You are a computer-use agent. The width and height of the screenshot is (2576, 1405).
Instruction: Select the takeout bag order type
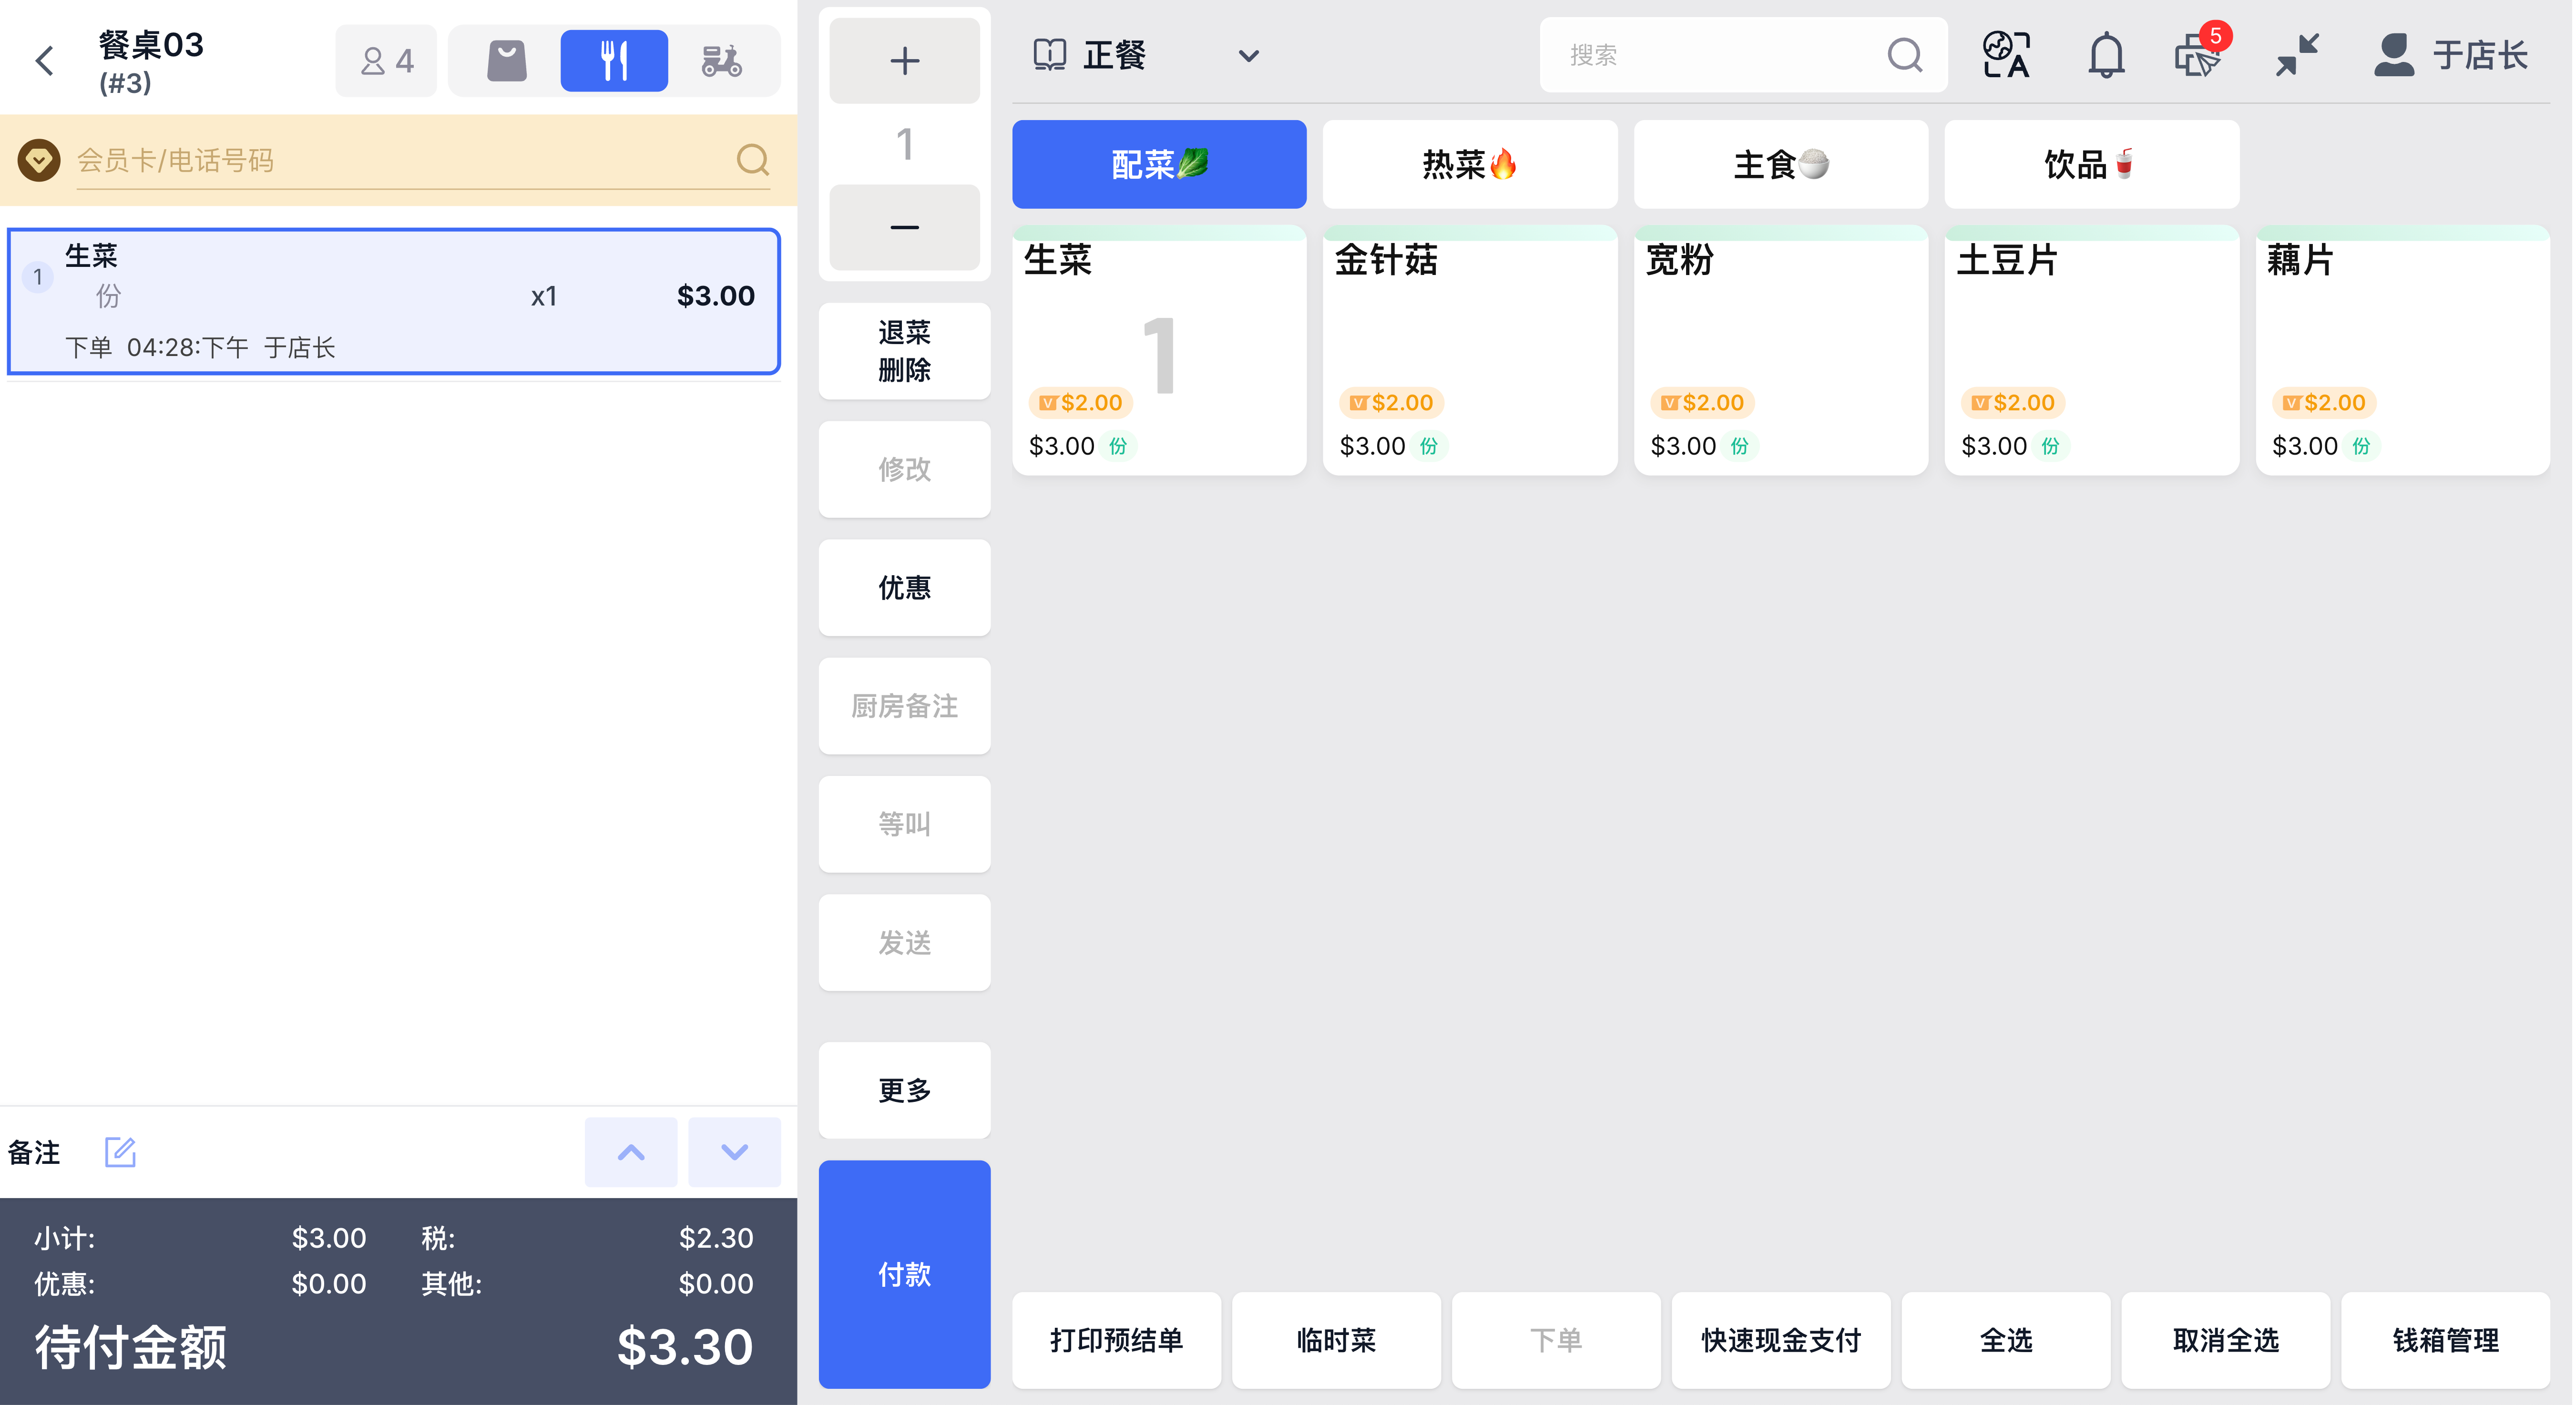pos(507,60)
